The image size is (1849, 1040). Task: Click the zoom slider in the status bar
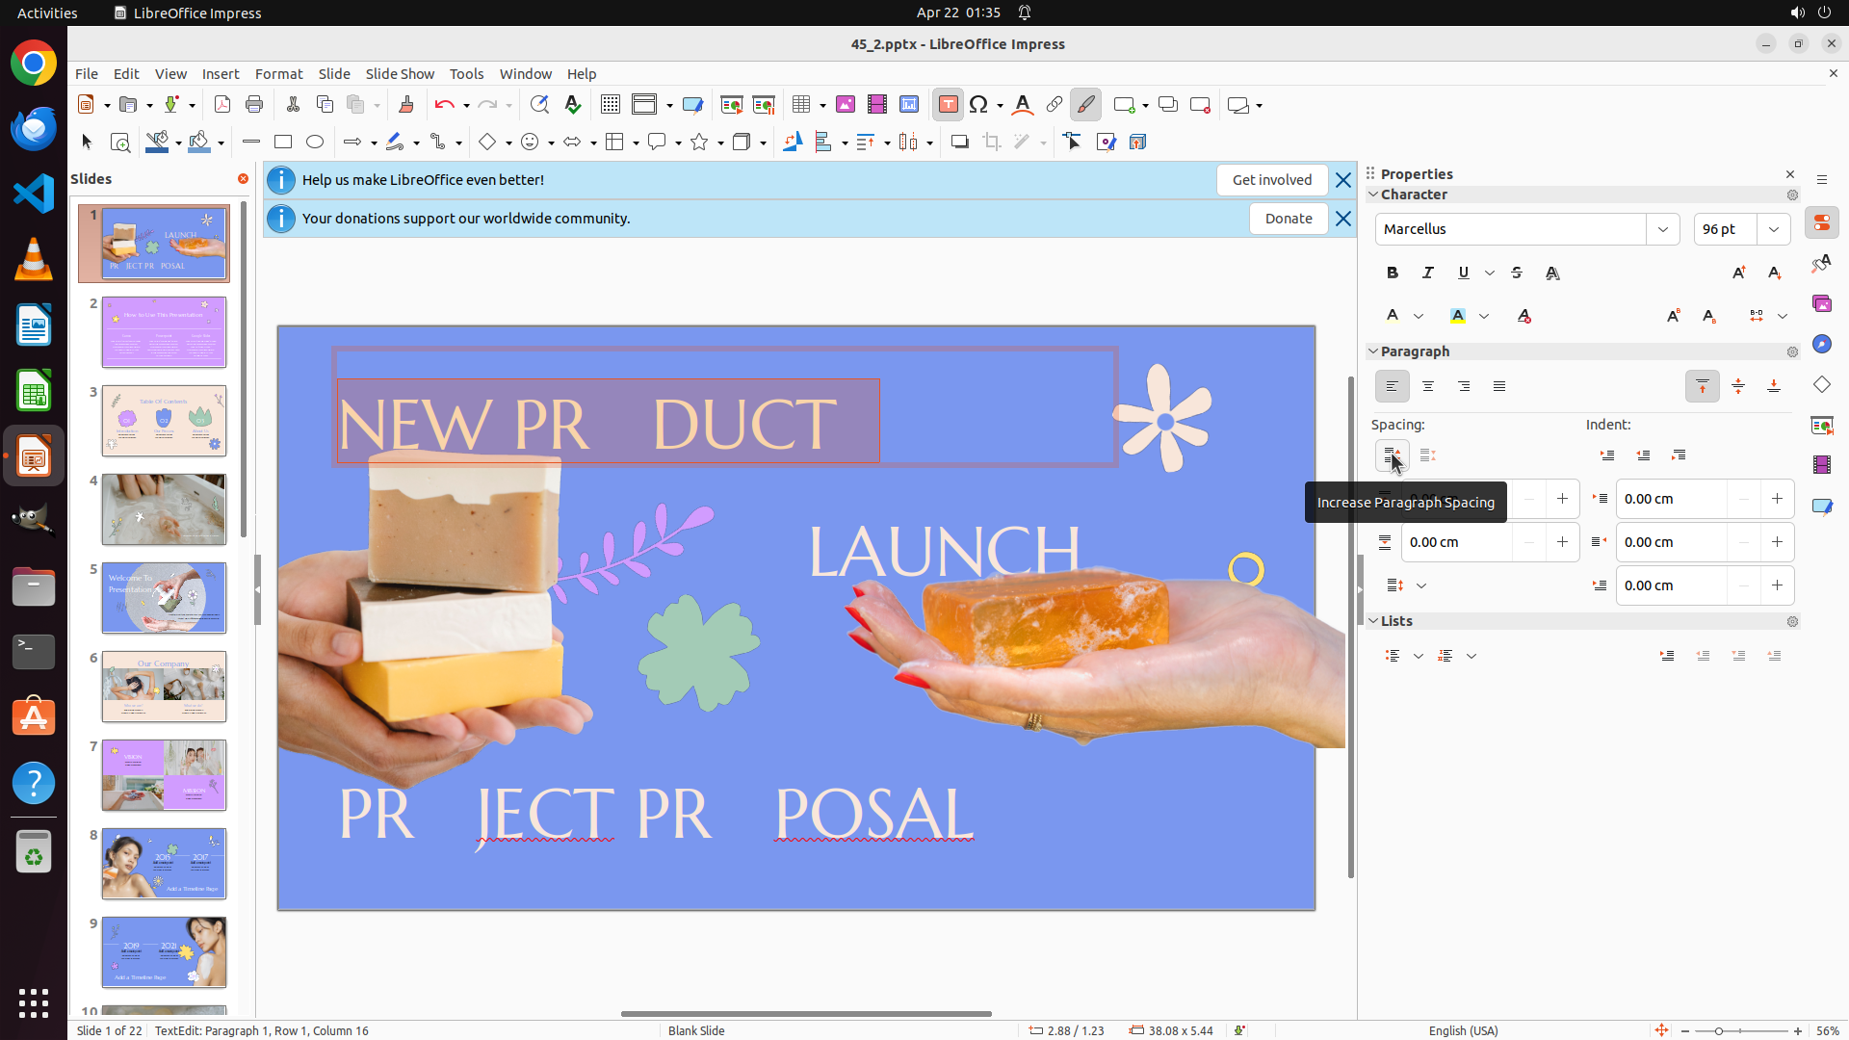(x=1720, y=1030)
